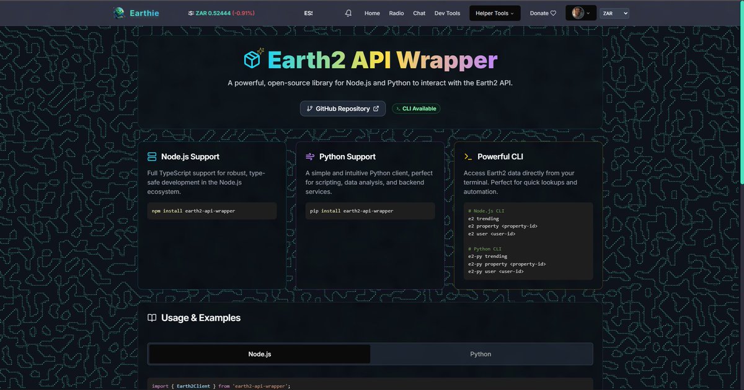Screen dimensions: 744x390
Task: Click the Earth2 API Wrapper heading
Action: (x=382, y=60)
